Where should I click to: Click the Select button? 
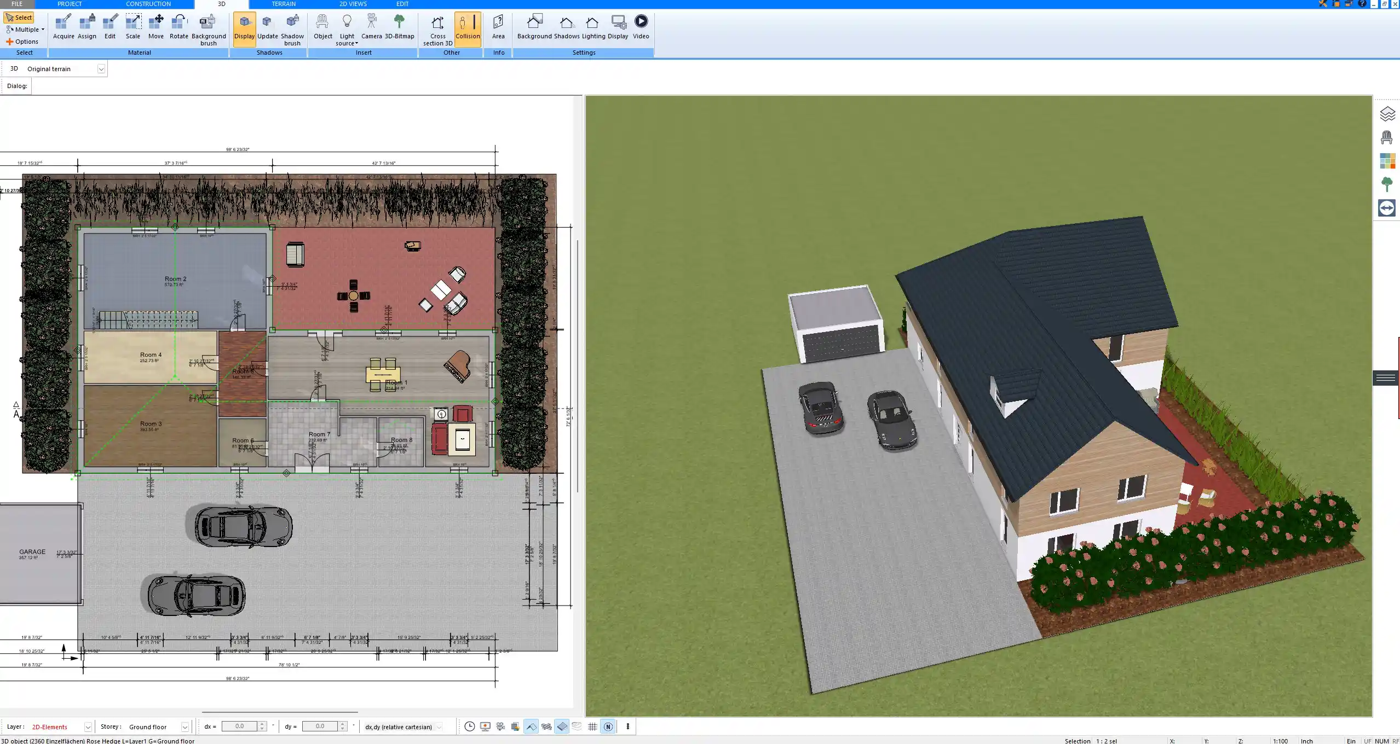[x=19, y=18]
